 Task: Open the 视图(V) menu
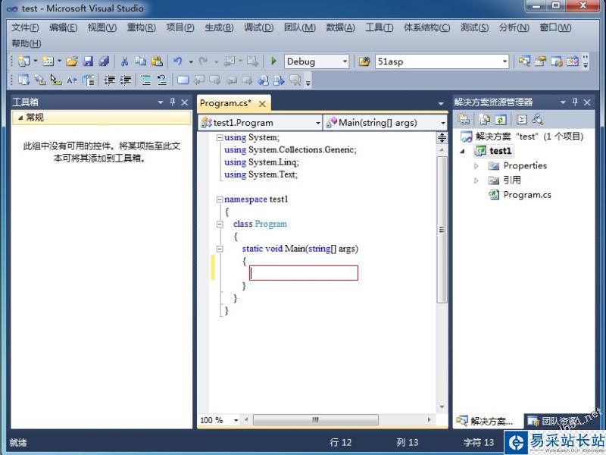(102, 27)
